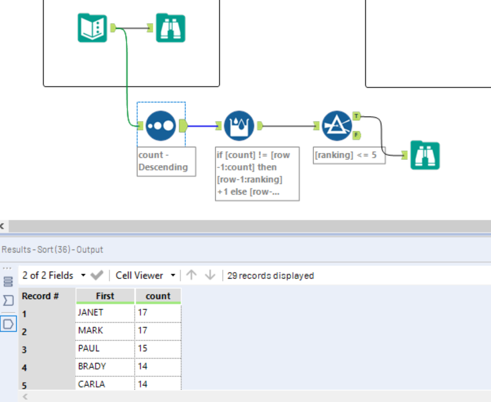This screenshot has width=491, height=402.
Task: Click the '[ranking] <= 5' annotation
Action: [349, 155]
